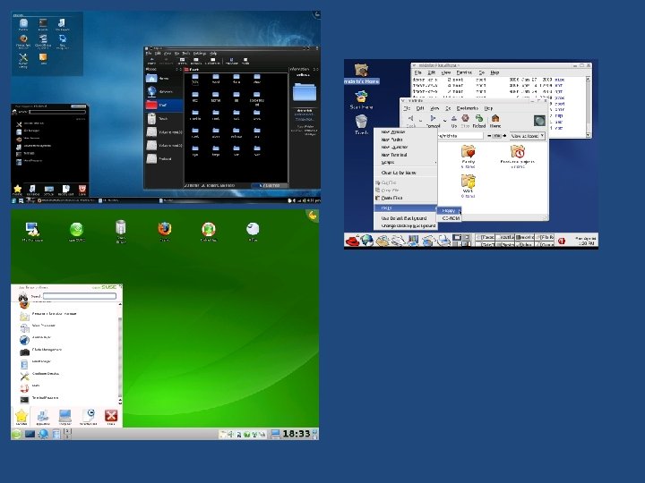Click the zoom-out minus in Nautilus location bar
645x483 pixels.
click(489, 136)
